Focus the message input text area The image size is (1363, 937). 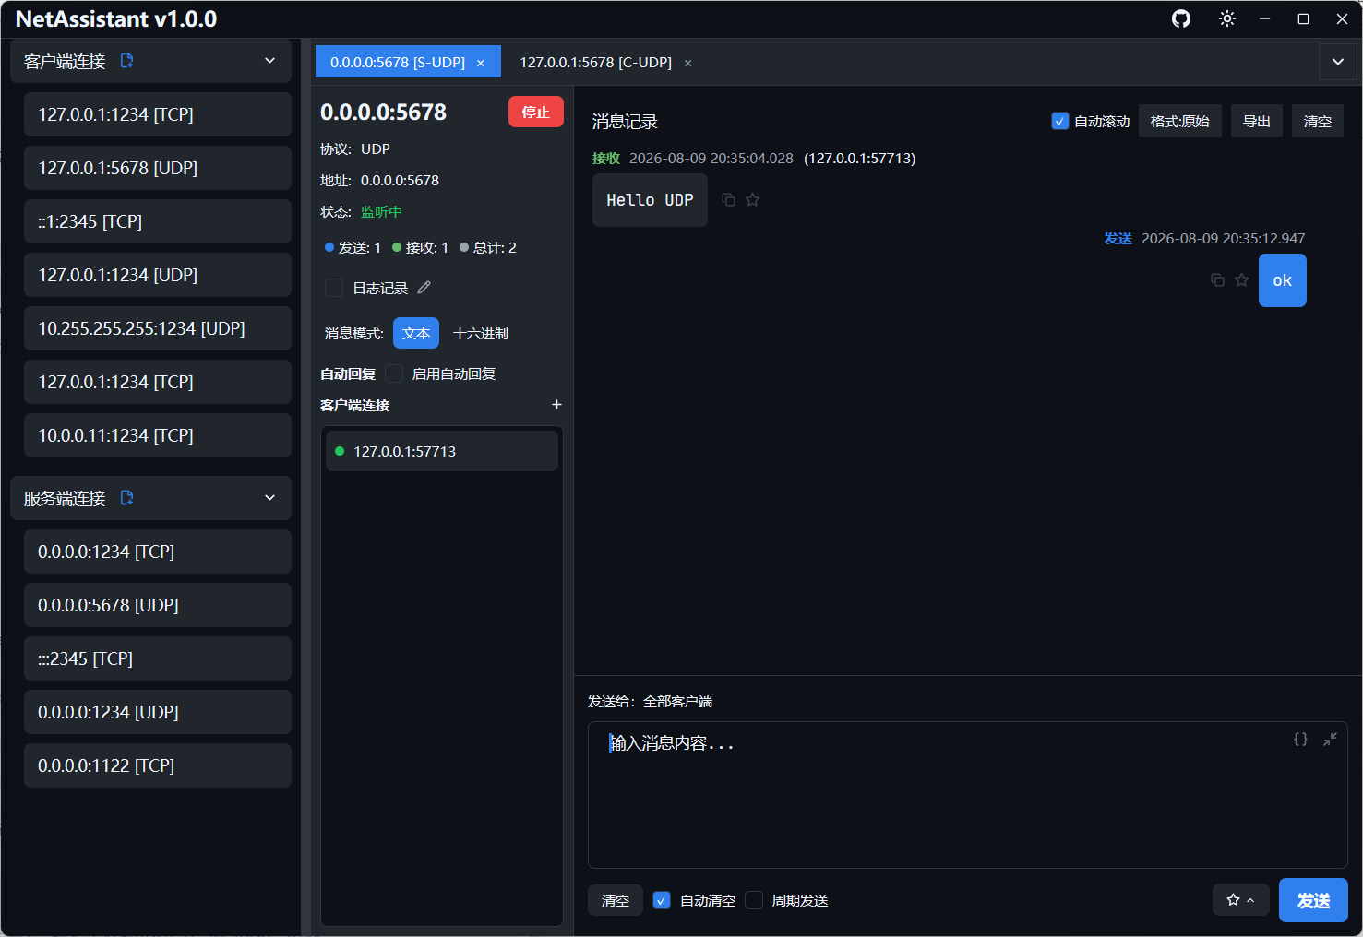pos(968,795)
